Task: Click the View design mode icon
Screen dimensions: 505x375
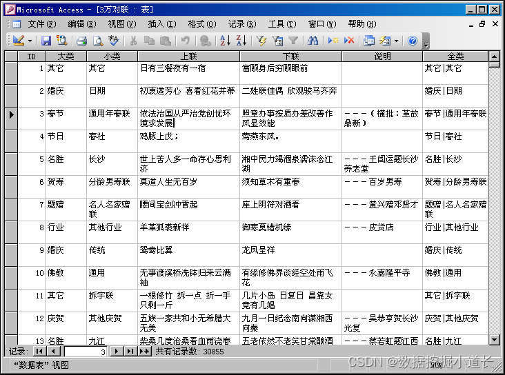Action: tap(19, 41)
